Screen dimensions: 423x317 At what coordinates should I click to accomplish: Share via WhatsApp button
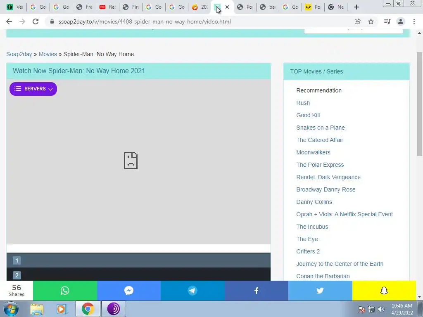[65, 291]
